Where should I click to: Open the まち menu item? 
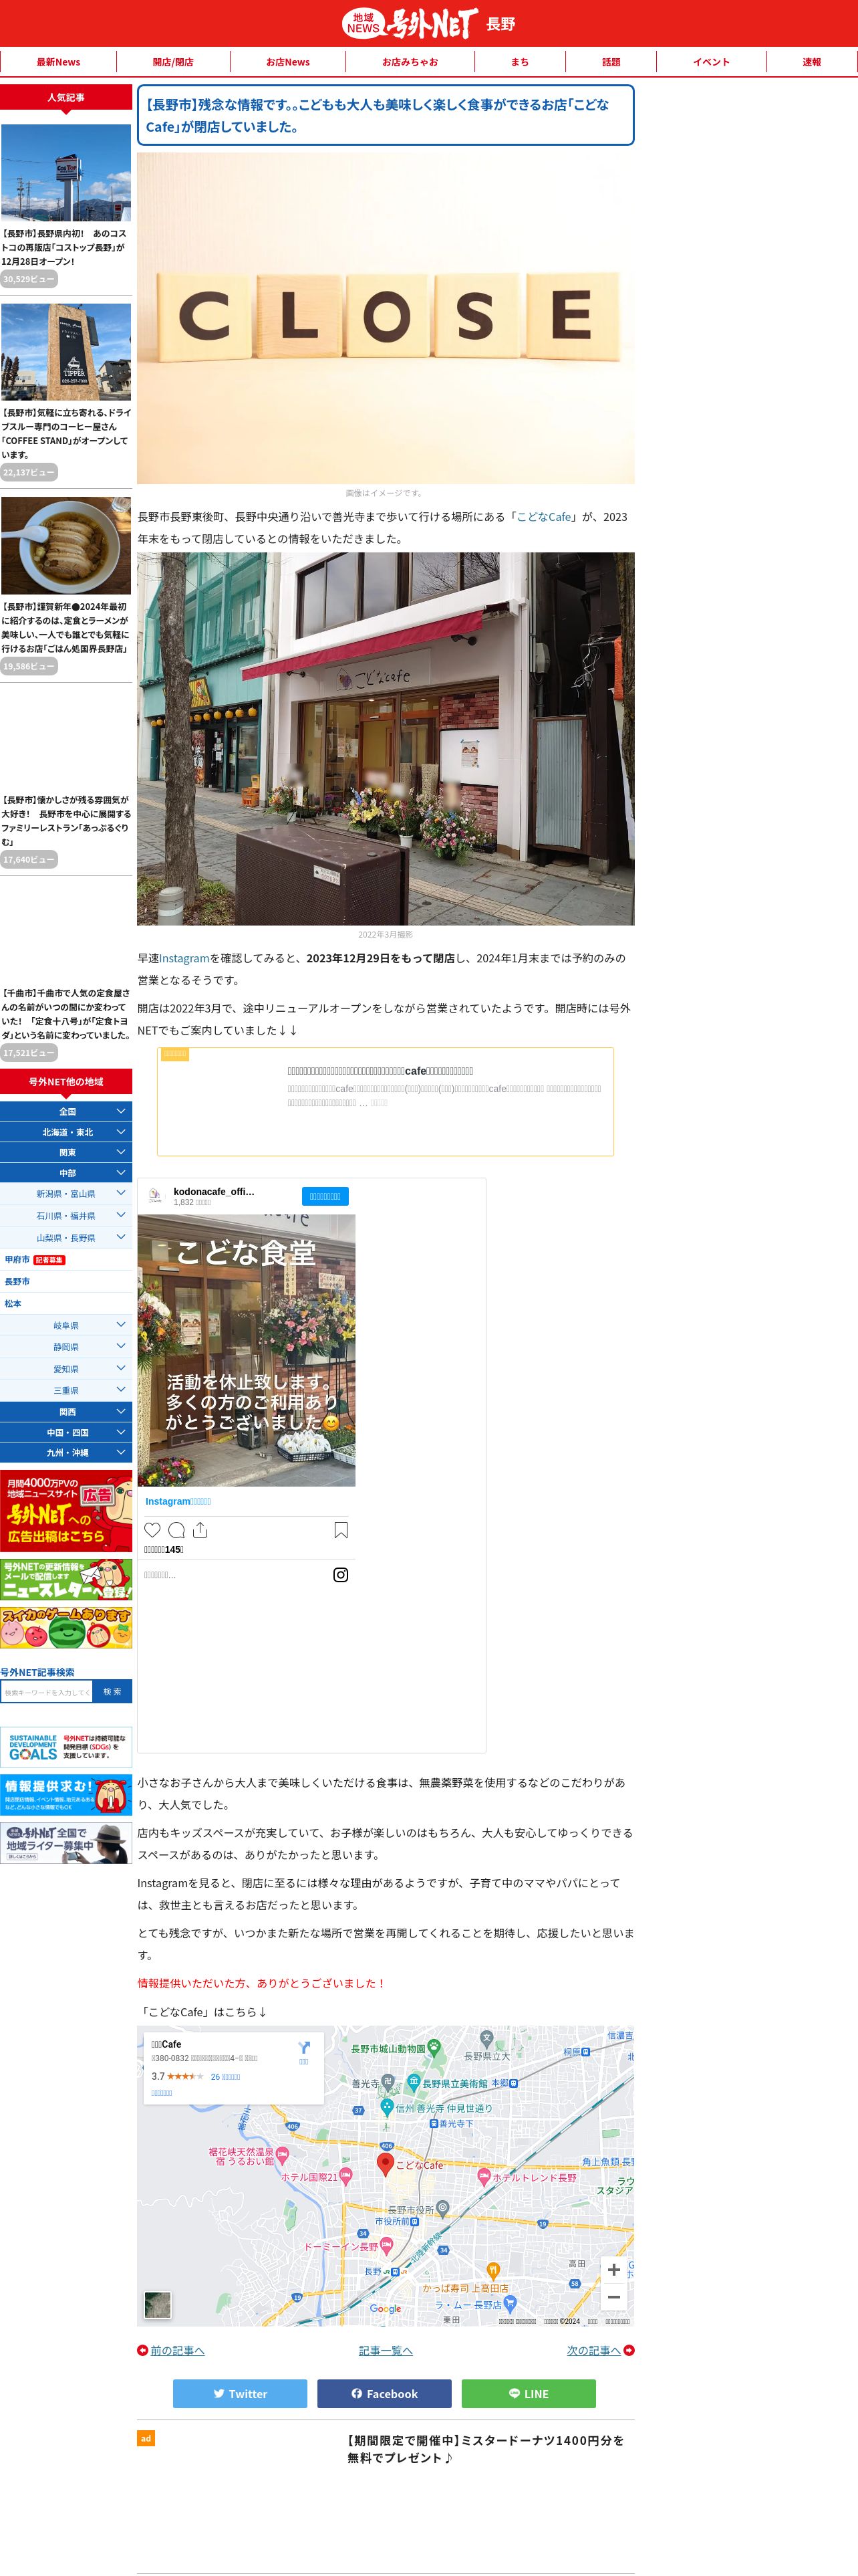click(x=519, y=62)
